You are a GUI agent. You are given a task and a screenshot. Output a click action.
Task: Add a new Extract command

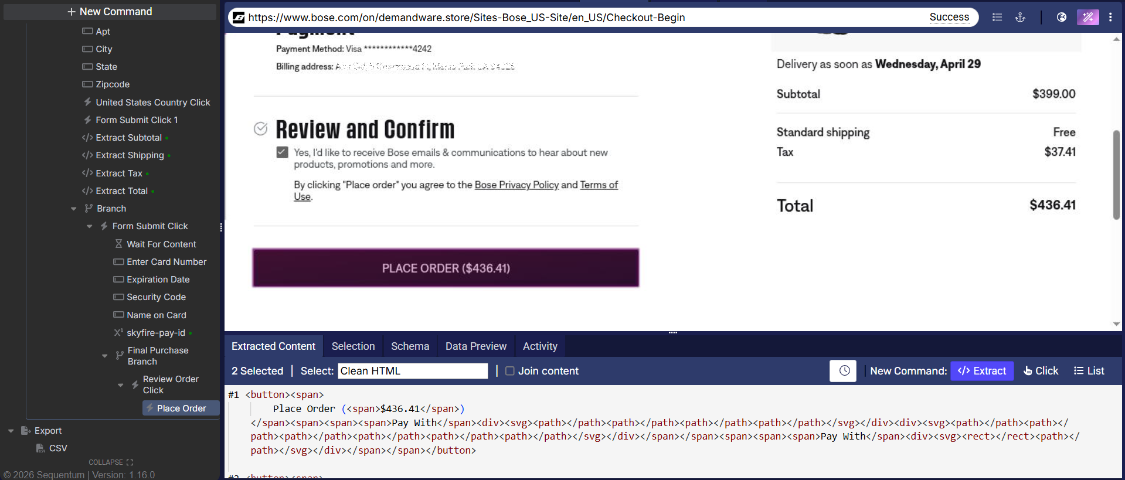[x=981, y=371]
